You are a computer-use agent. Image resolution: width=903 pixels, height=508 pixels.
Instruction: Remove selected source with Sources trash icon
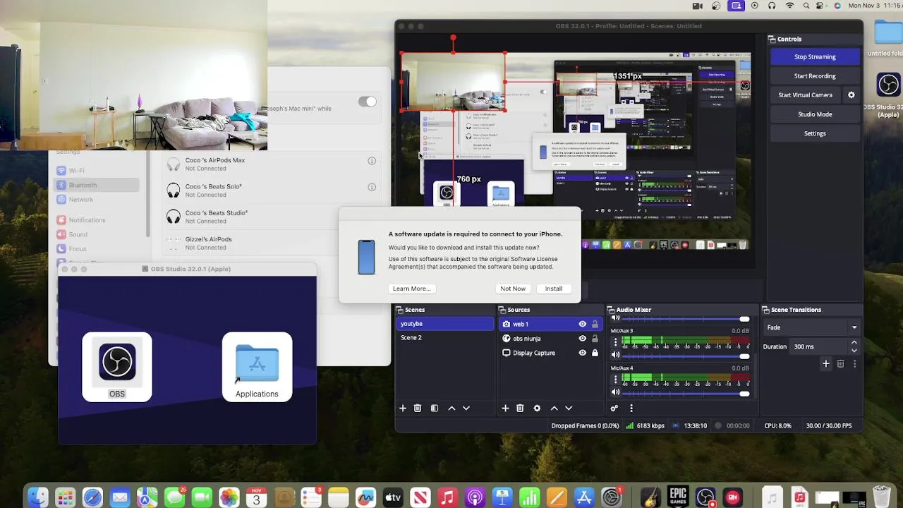520,408
